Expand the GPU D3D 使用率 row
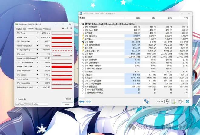 (83, 69)
